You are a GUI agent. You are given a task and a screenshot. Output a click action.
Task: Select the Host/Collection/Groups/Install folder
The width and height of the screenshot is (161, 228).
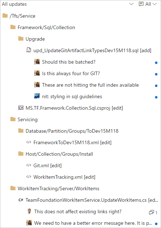coord(59,154)
